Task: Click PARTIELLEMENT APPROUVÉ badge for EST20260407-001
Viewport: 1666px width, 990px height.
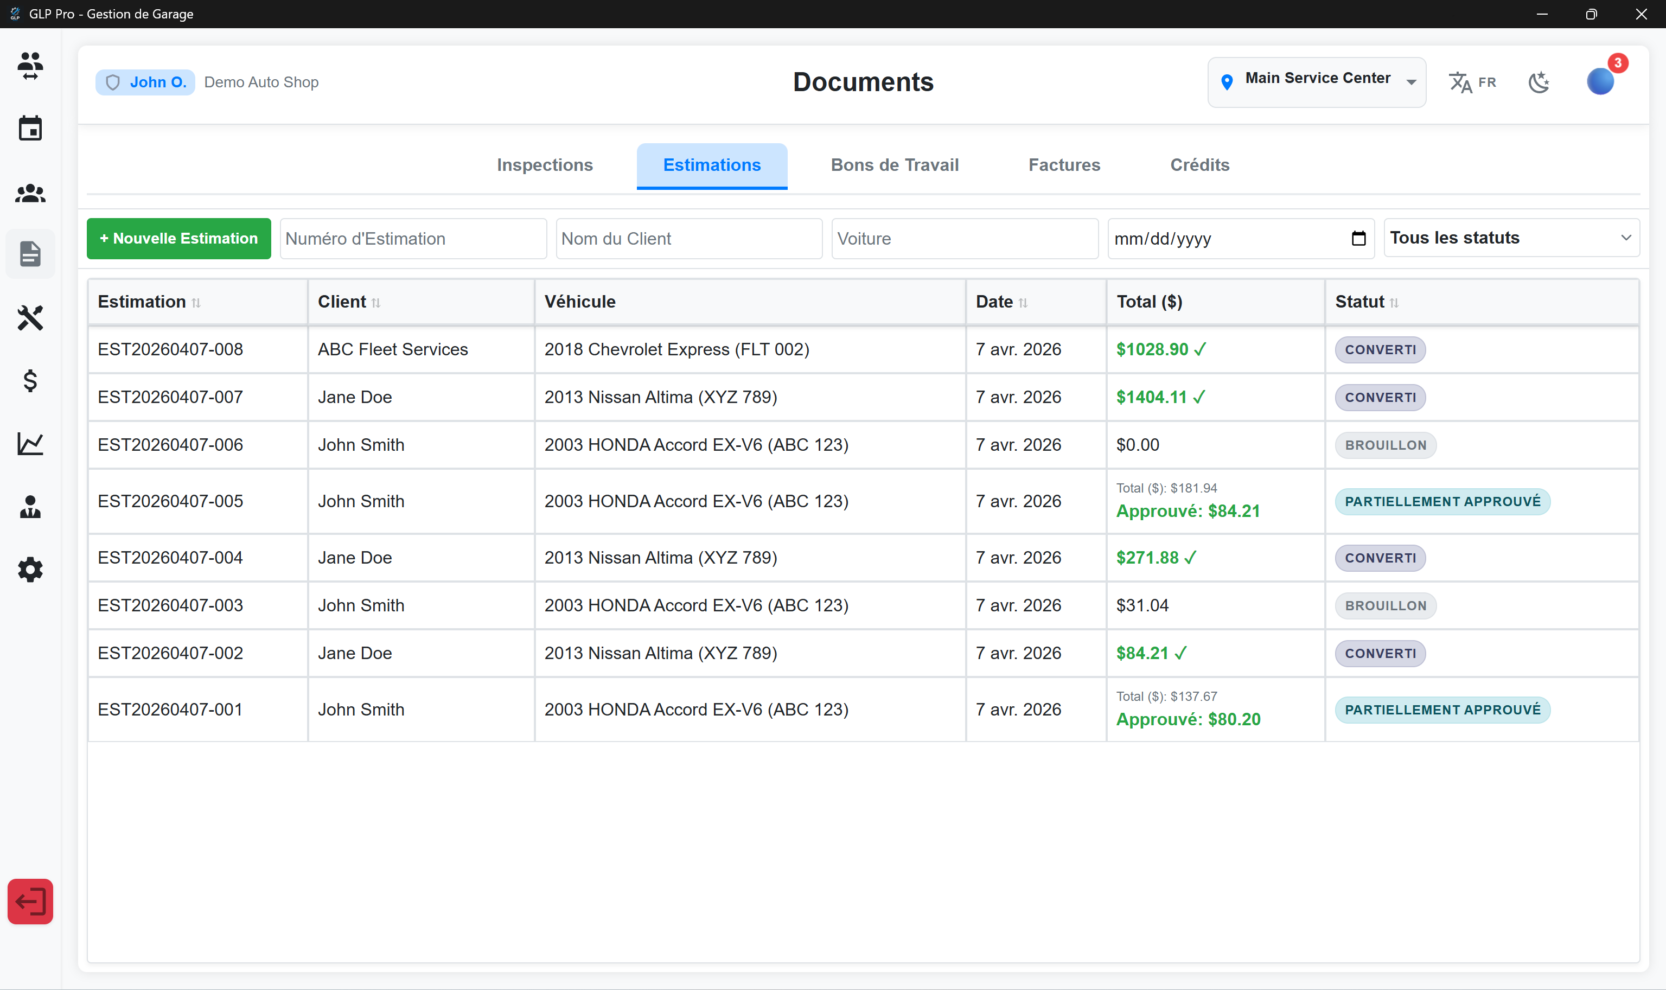Action: tap(1442, 709)
